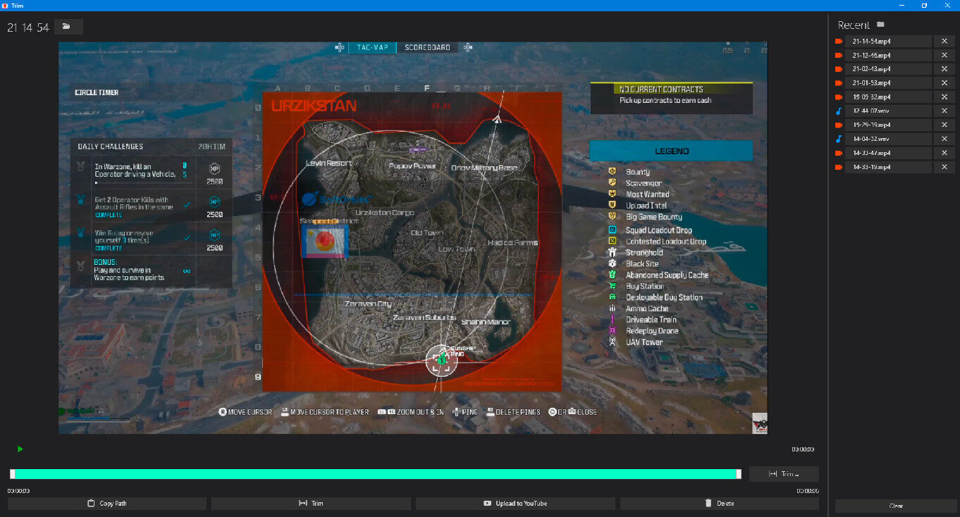Click the elapsed time label above the Trim... button

pos(803,449)
